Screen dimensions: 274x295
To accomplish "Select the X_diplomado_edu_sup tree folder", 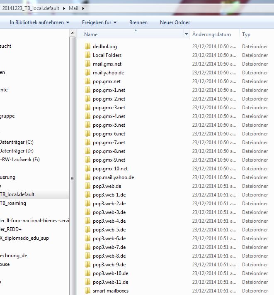I will pos(24,238).
